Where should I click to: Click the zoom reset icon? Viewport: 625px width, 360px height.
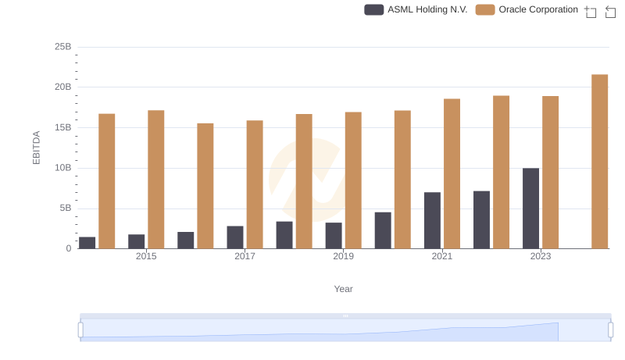[610, 12]
